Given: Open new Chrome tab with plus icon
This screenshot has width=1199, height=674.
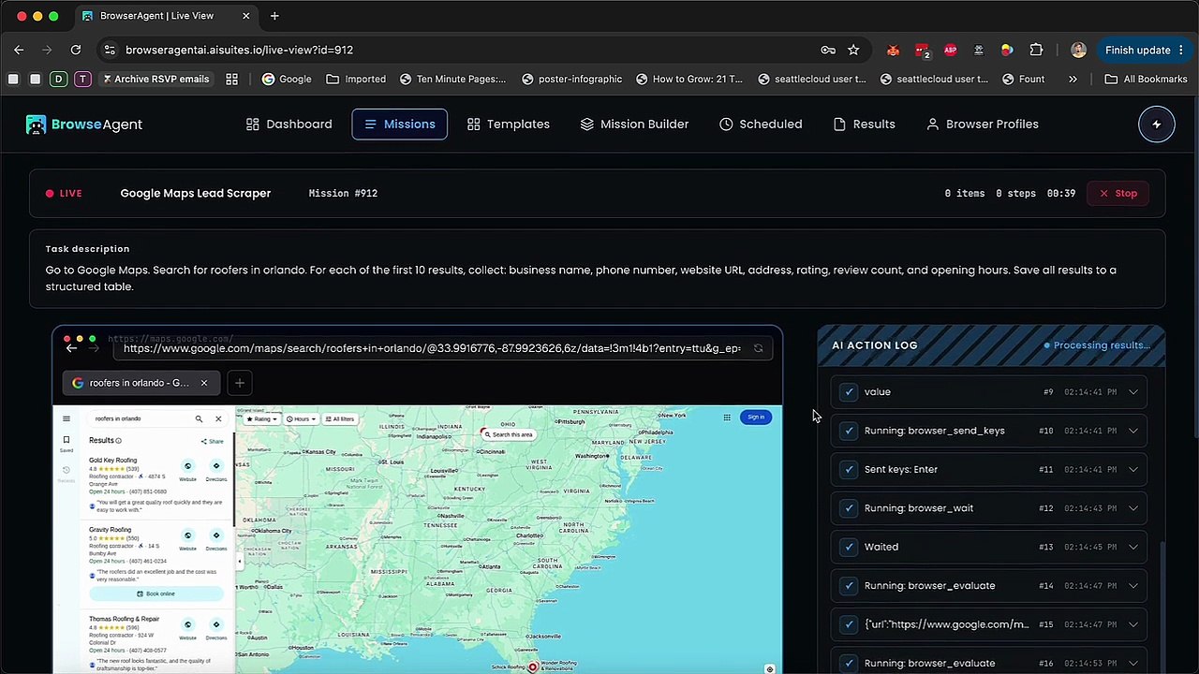Looking at the screenshot, I should [274, 16].
